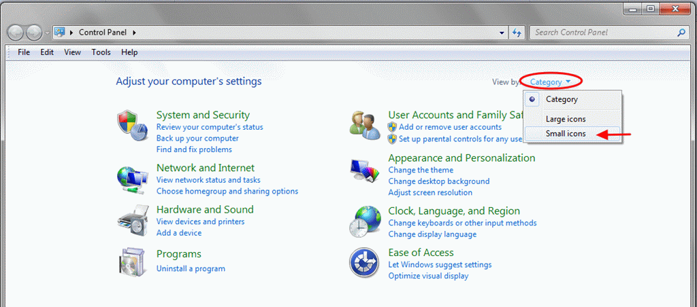
Task: Expand the address bar history dropdown arrow
Action: (502, 33)
